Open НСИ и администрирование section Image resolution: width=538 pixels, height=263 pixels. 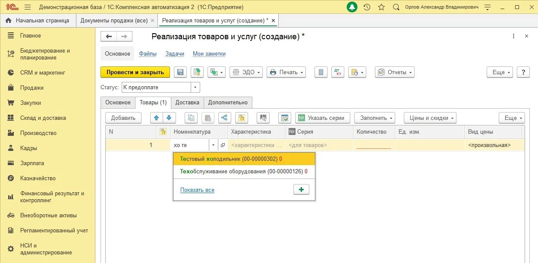point(47,249)
